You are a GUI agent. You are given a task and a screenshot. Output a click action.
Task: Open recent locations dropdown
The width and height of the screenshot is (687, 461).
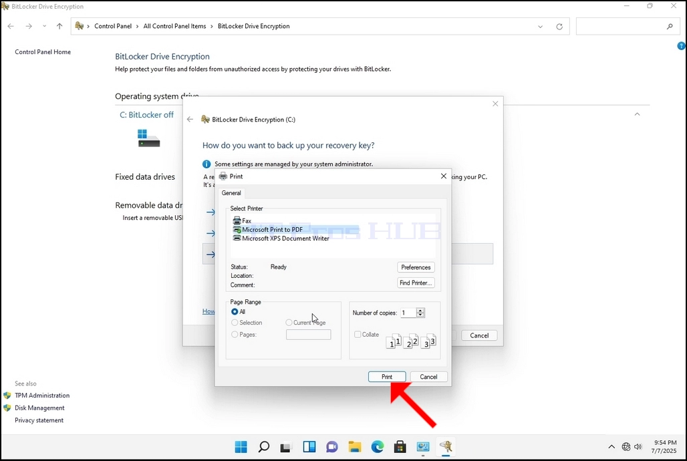(x=44, y=26)
